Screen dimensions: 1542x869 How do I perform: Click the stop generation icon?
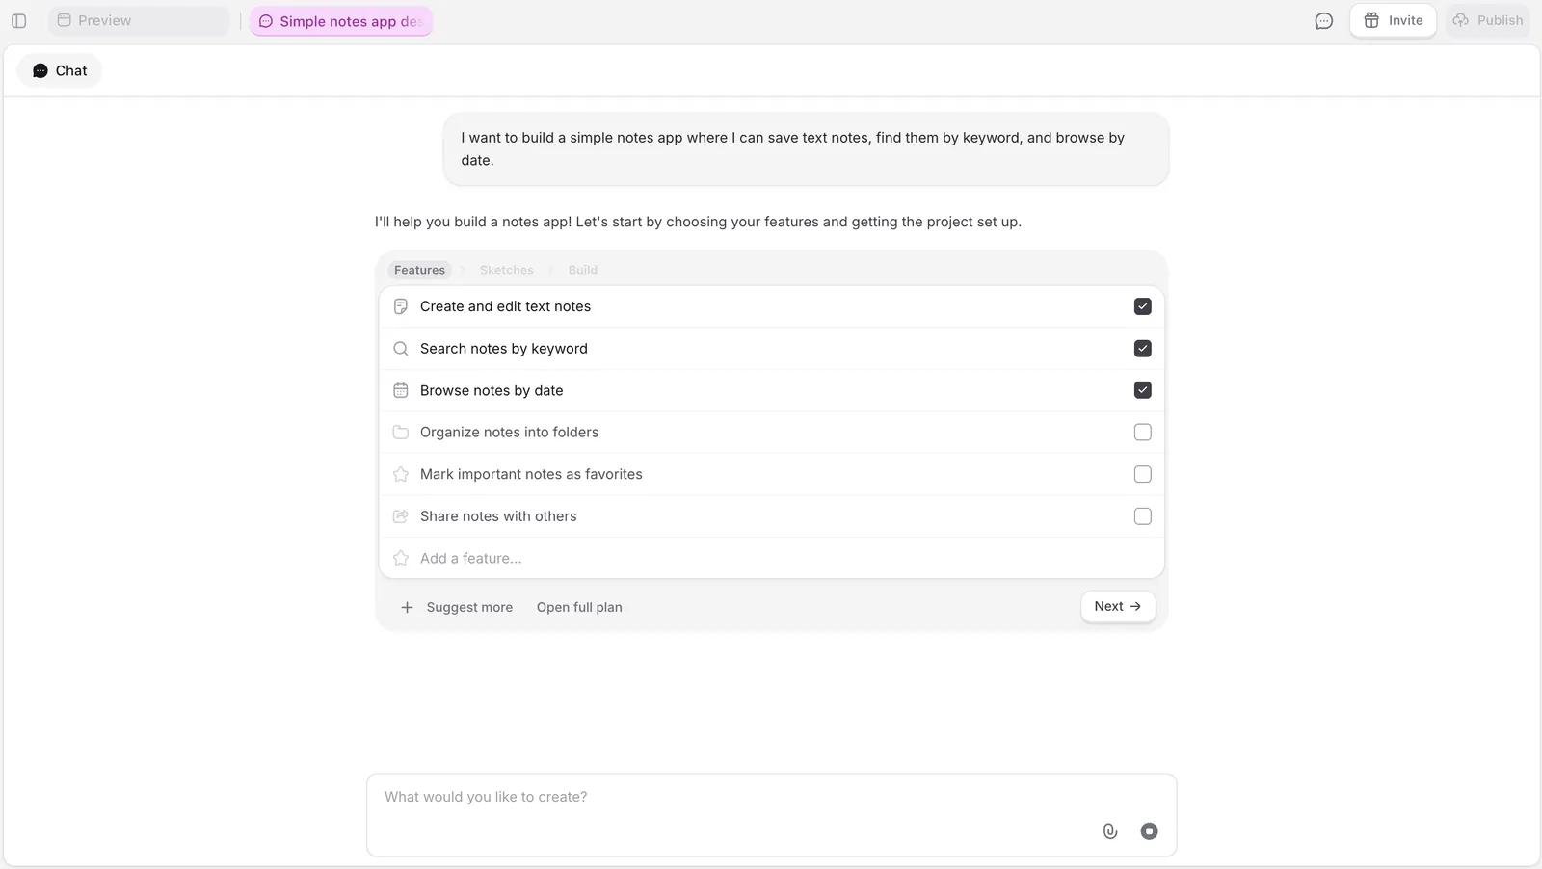click(x=1149, y=831)
